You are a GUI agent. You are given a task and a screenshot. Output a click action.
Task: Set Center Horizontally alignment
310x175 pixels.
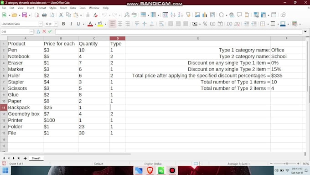(x=120, y=24)
